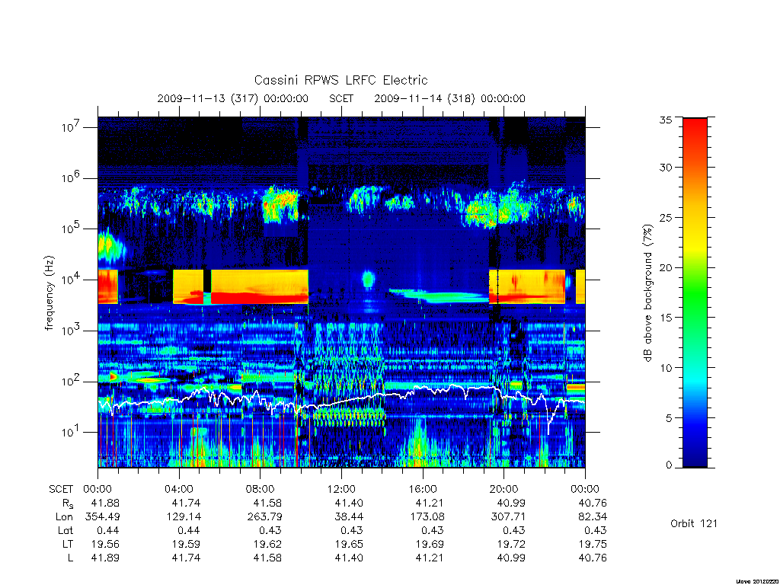Click the 'Lon' row label
The height and width of the screenshot is (585, 780).
pyautogui.click(x=64, y=517)
